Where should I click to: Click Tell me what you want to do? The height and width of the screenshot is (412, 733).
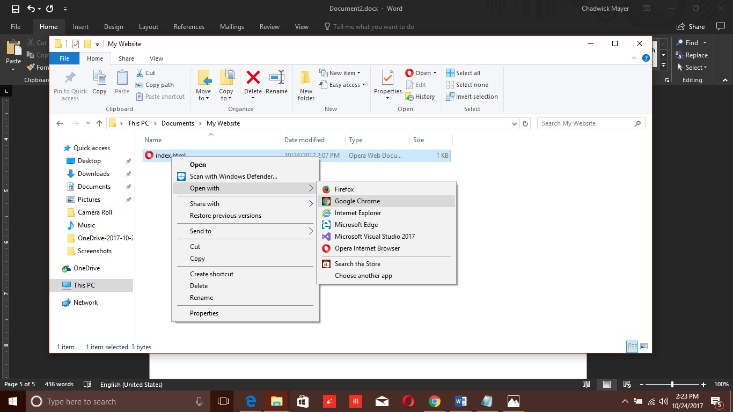(x=369, y=27)
